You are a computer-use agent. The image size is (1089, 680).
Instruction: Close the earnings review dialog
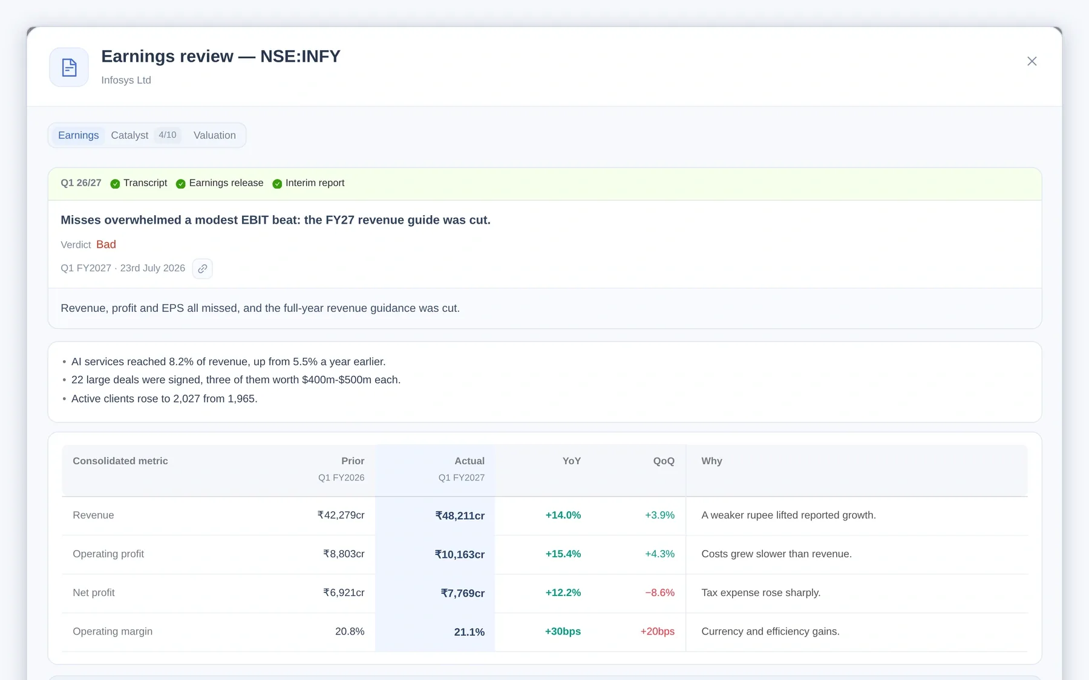1032,61
